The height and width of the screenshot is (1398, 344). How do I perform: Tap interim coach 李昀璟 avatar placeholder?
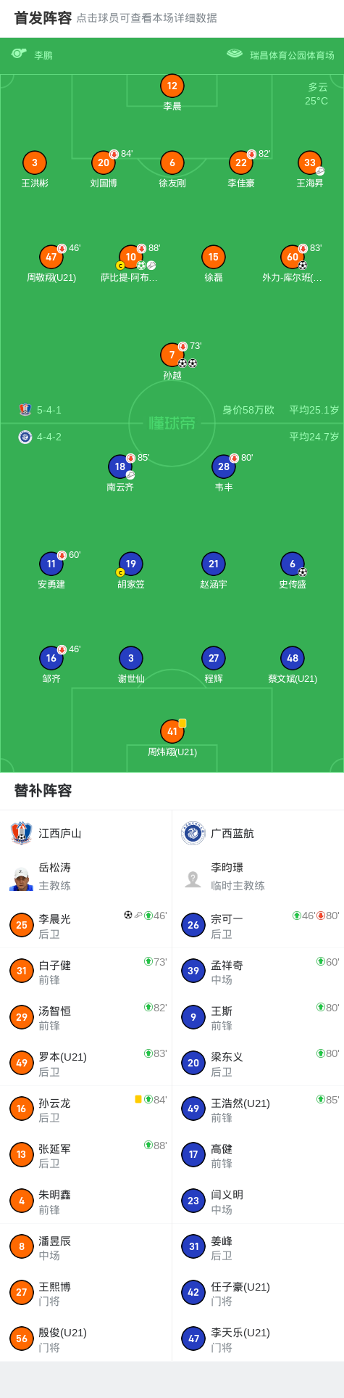pyautogui.click(x=193, y=878)
